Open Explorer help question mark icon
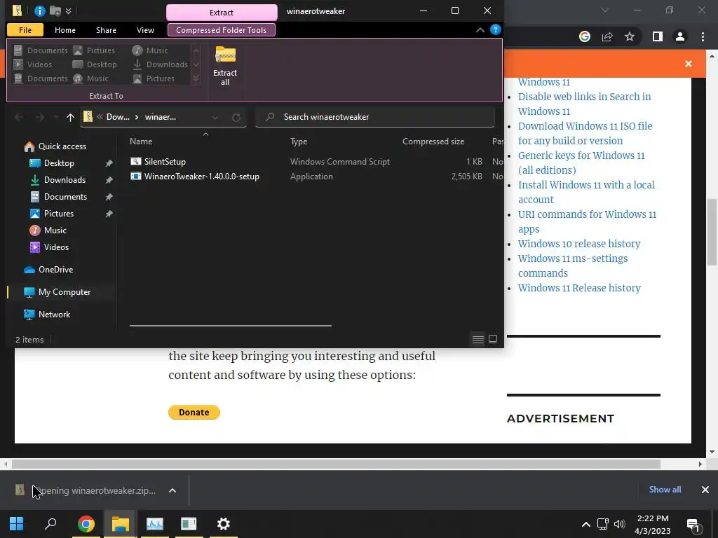This screenshot has height=538, width=718. coord(496,29)
